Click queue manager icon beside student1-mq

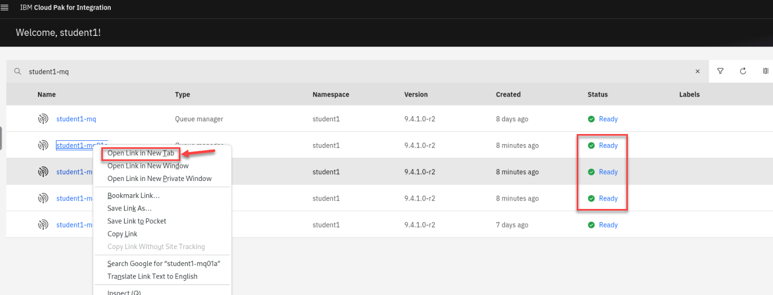coord(43,119)
